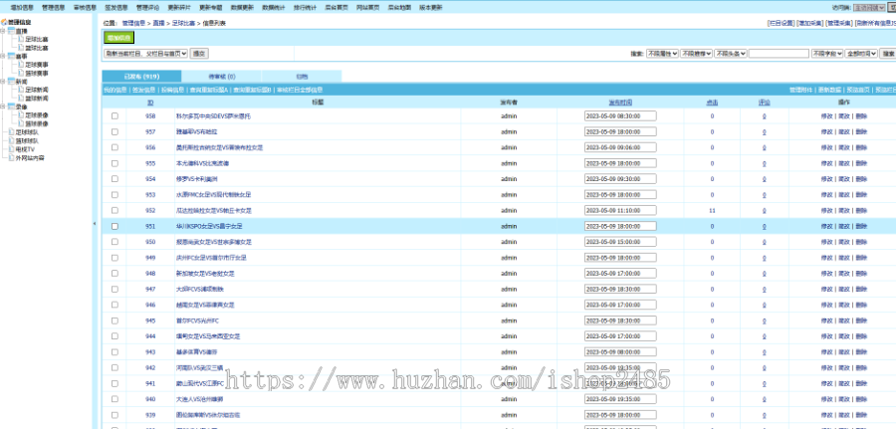Screen dimensions: 896x429
Task: Click the 提交 submit button
Action: [199, 53]
